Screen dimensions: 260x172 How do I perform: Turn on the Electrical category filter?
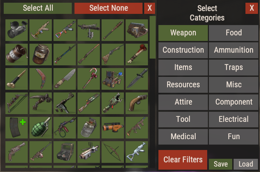pyautogui.click(x=234, y=120)
